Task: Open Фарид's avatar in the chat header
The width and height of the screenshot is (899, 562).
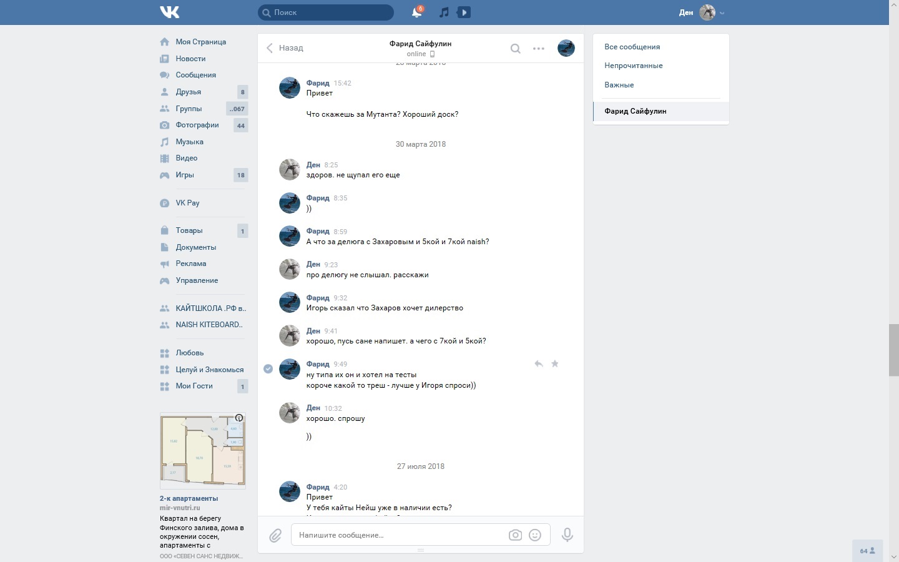Action: pos(566,48)
